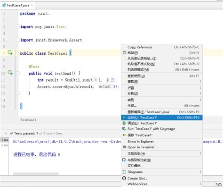The height and width of the screenshot is (187, 223).
Task: Click the Diagrams icon in context menu
Action: [124, 172]
